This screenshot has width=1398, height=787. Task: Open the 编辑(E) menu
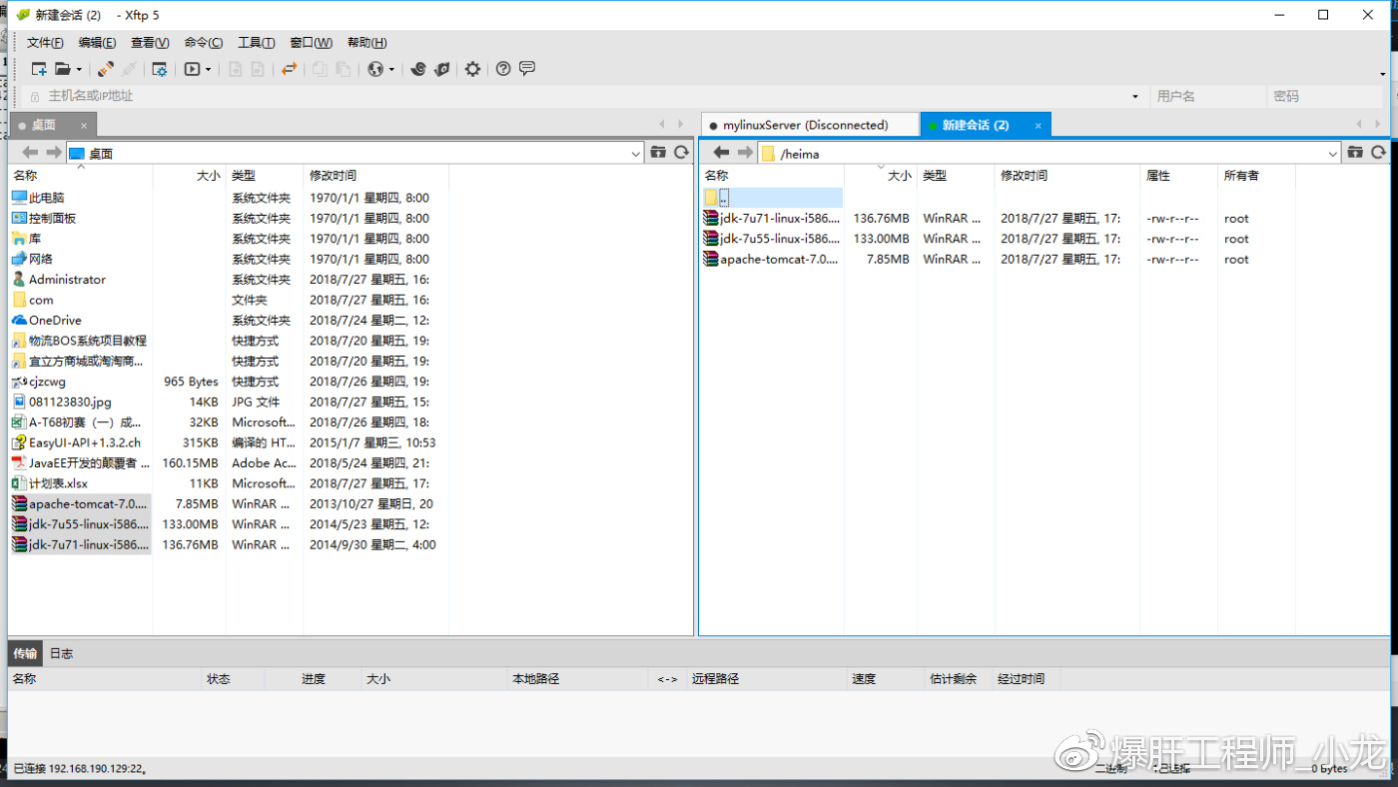click(x=97, y=43)
